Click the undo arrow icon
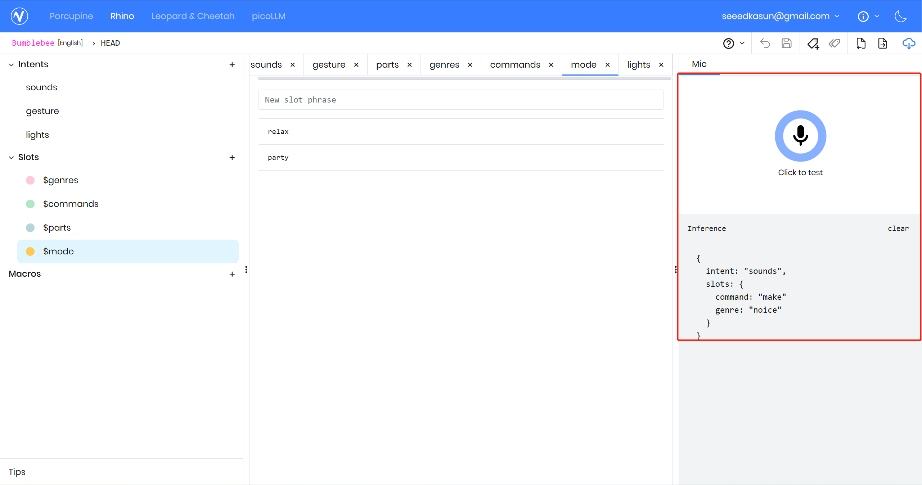 pyautogui.click(x=765, y=44)
